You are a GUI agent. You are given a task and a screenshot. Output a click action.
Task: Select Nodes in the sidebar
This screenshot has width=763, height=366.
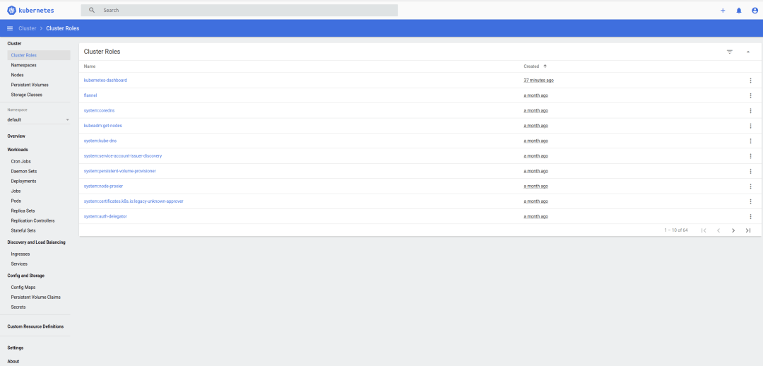17,75
